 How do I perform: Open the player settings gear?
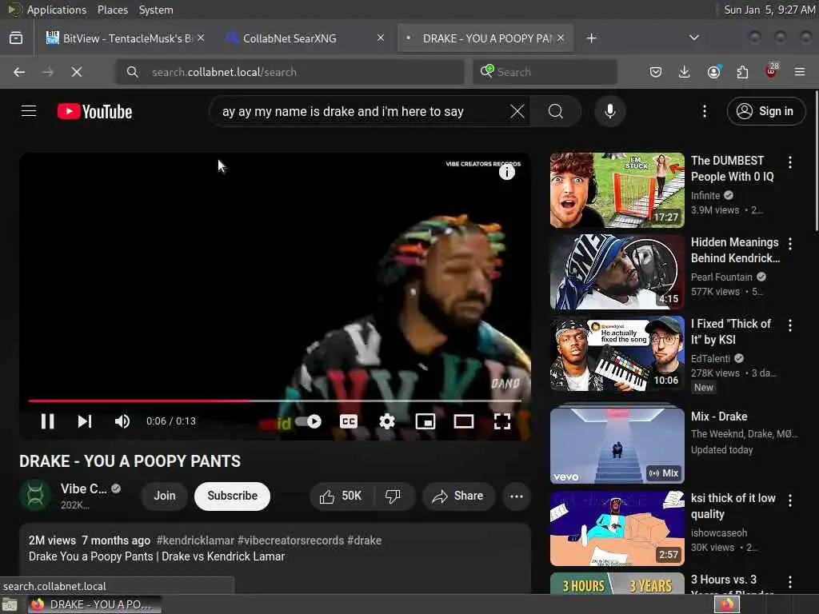(387, 421)
